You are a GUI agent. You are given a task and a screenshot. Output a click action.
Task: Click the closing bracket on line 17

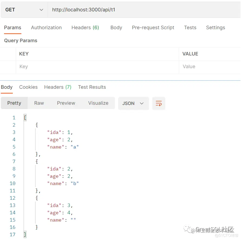coord(25,235)
